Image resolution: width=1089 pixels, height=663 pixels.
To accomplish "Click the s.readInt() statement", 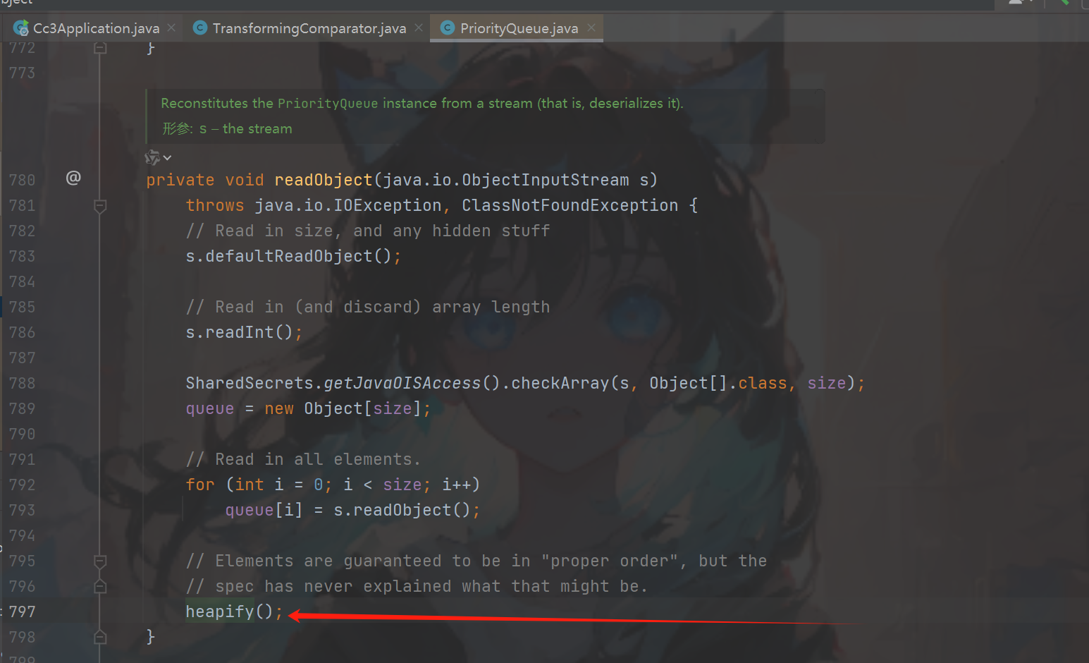I will [244, 332].
